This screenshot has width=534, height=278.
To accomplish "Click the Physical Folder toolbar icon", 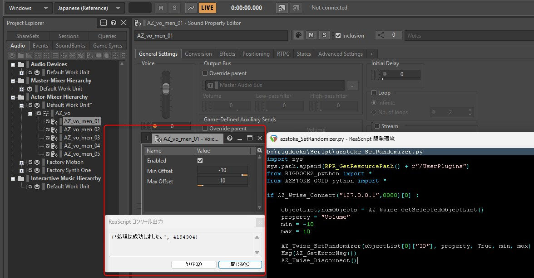I will click(20, 55).
